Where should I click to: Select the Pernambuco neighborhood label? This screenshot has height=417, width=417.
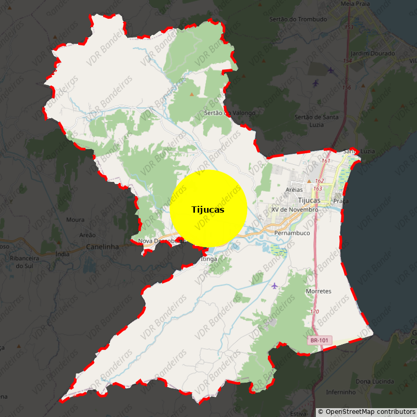(x=292, y=233)
